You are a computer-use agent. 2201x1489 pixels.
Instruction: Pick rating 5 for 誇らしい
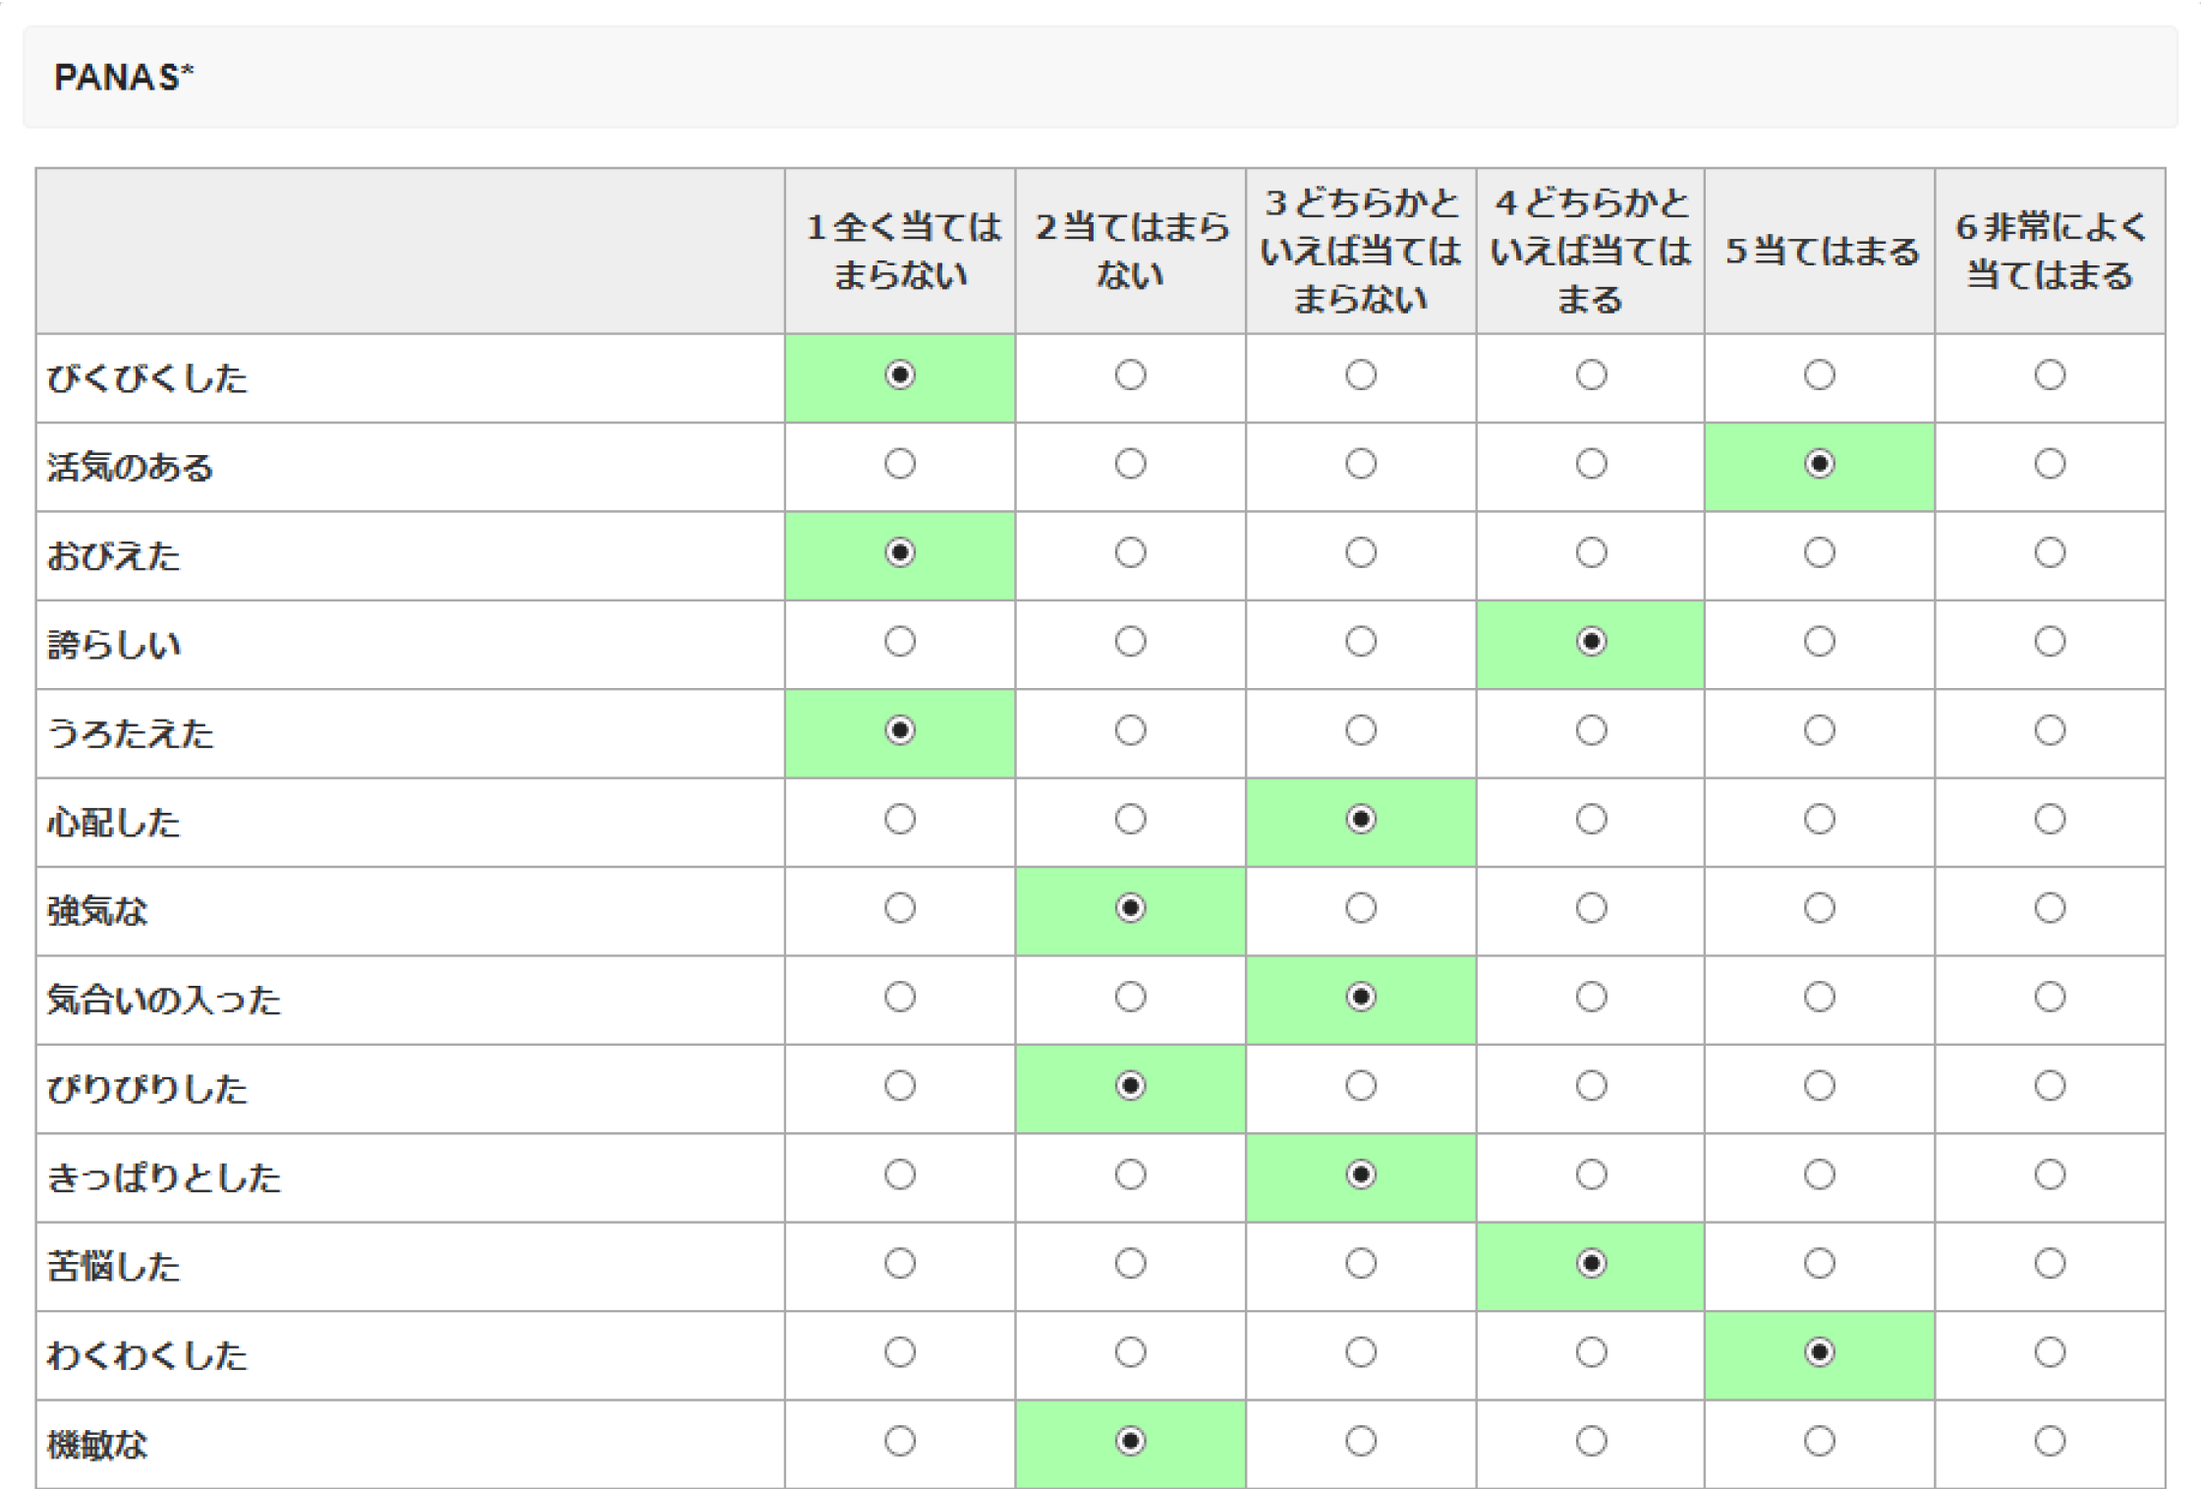1819,641
